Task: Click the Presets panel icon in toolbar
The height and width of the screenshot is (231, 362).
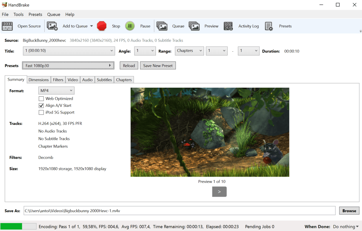Action: tap(269, 26)
